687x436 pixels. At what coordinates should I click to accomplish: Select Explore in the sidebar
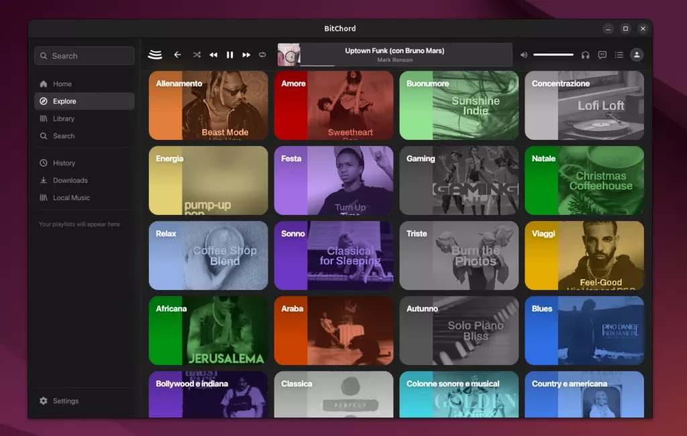84,101
